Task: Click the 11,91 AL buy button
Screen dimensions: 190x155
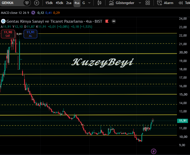Action: 30,34
